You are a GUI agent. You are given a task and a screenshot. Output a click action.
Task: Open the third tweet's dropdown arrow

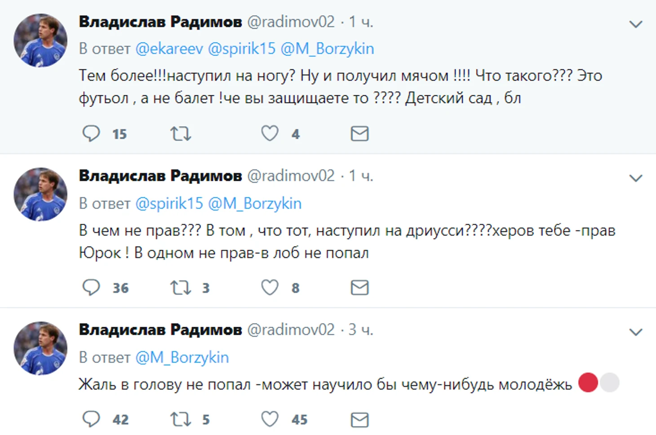635,333
